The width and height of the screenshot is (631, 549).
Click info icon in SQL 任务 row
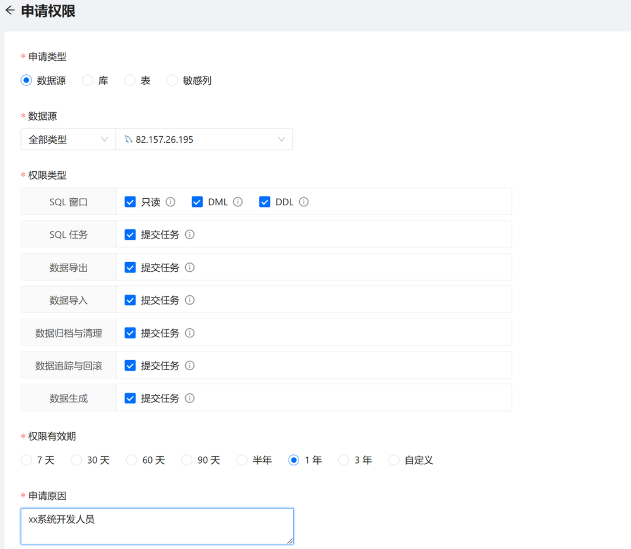tap(190, 234)
